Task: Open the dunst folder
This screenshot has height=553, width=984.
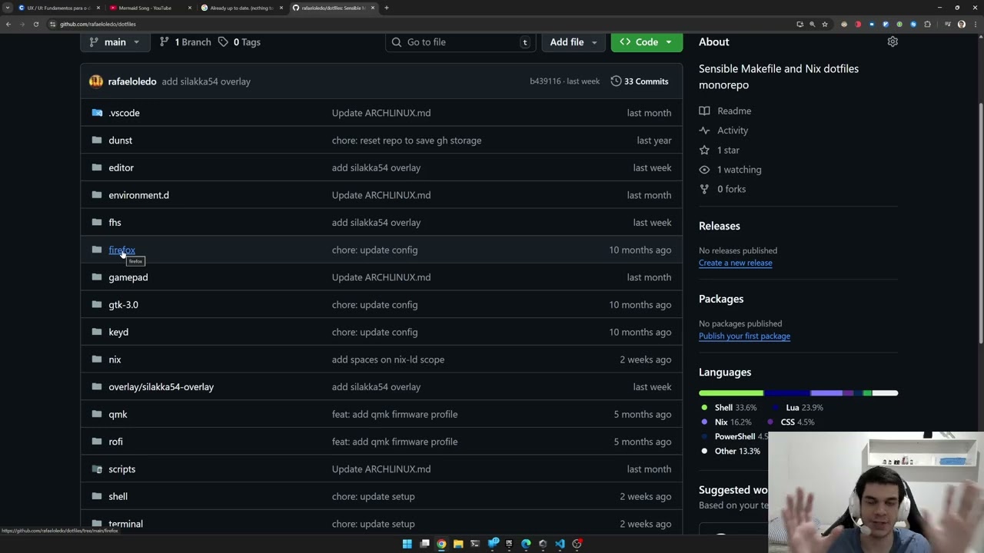Action: coord(120,141)
